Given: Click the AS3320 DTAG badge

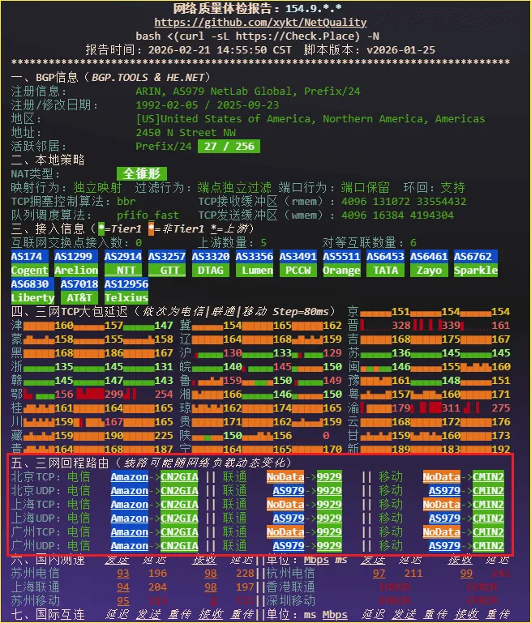Looking at the screenshot, I should tap(211, 263).
